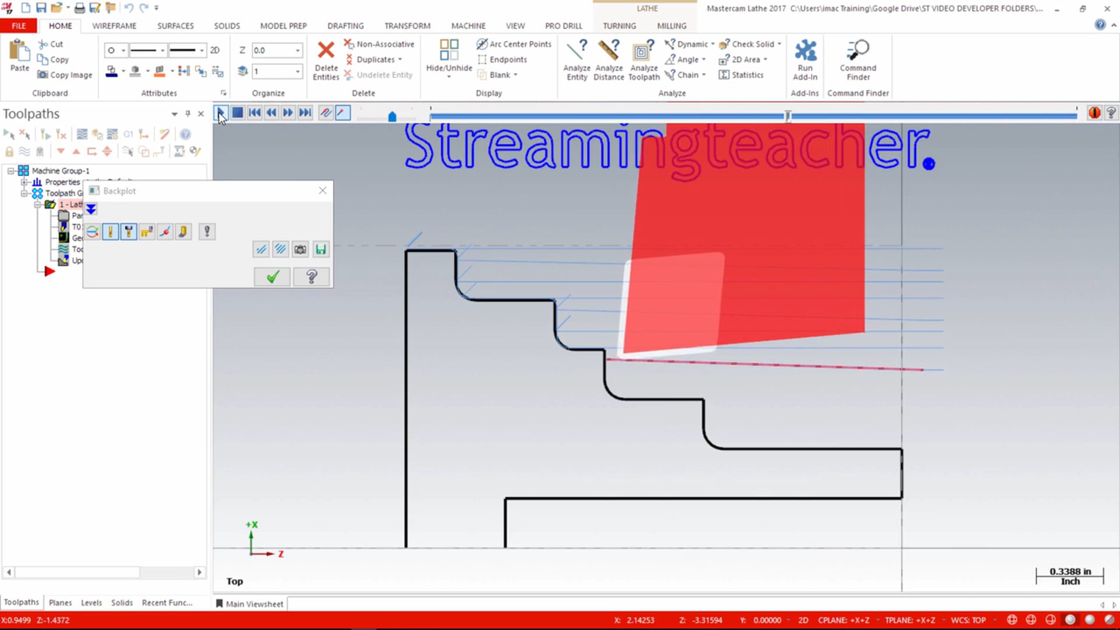The image size is (1120, 630).
Task: Click the green checkmark confirm button
Action: coord(272,276)
